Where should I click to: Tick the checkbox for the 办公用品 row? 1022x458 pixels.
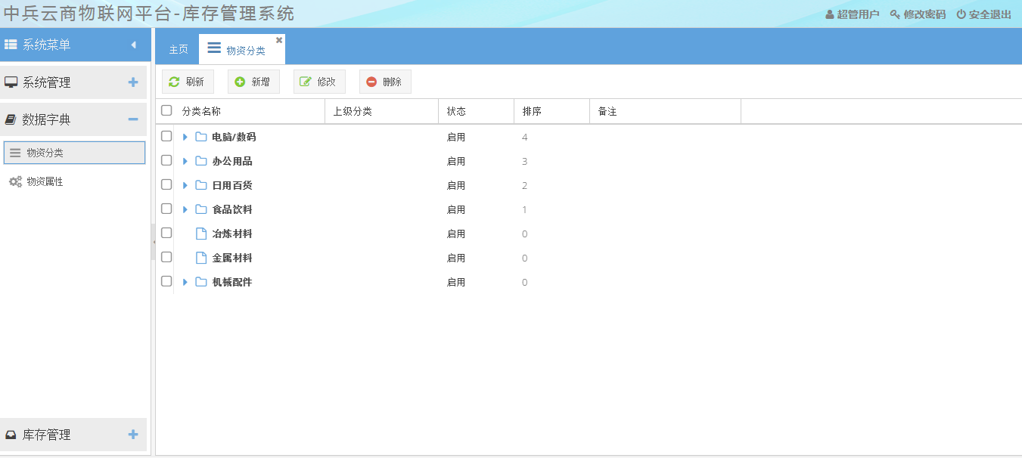(166, 161)
